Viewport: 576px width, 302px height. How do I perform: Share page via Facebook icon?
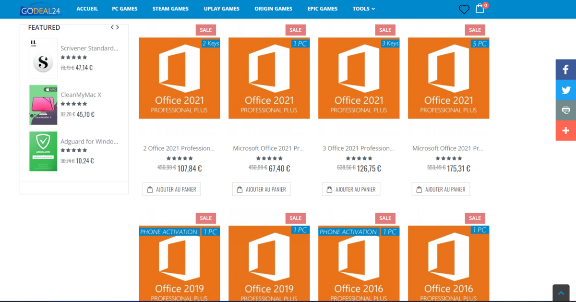coord(566,70)
